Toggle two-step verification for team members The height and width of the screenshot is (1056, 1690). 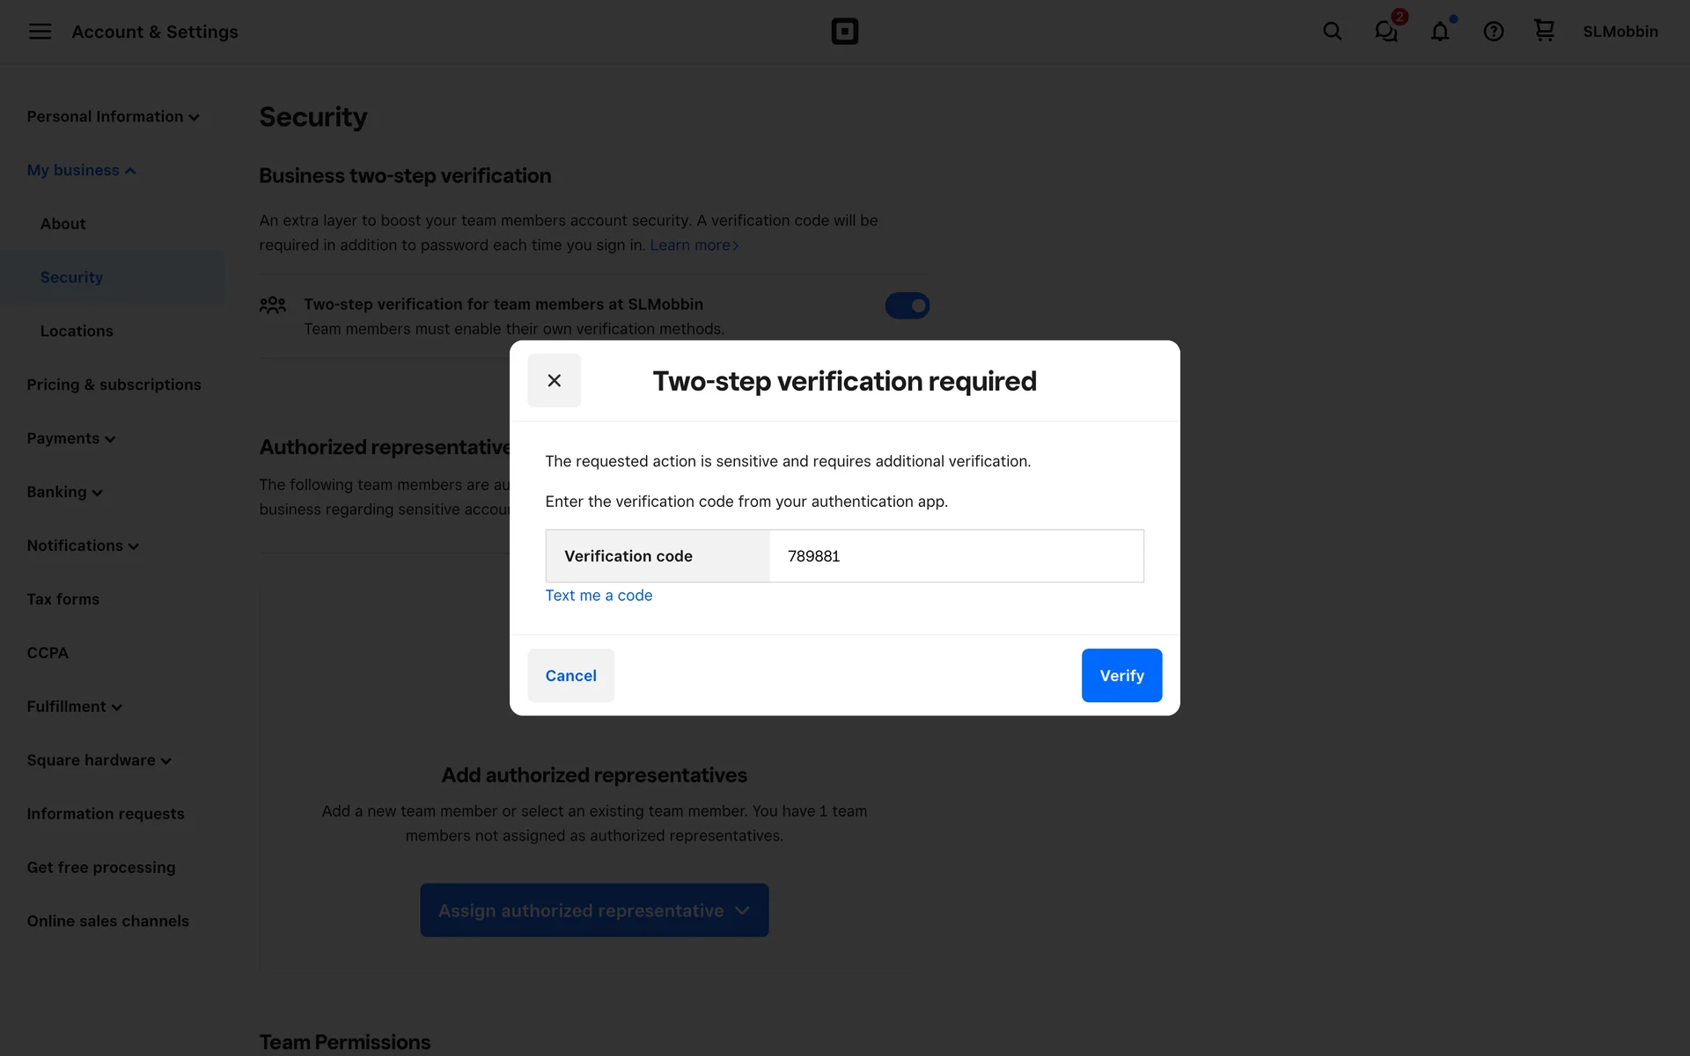click(x=907, y=305)
